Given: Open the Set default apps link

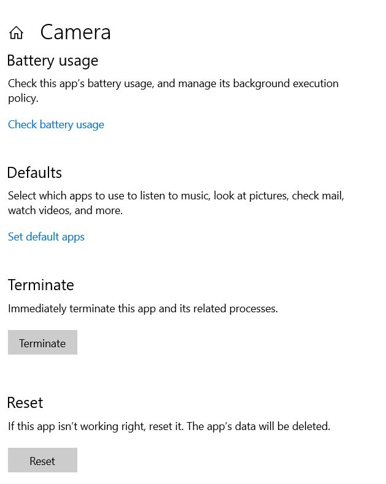Looking at the screenshot, I should point(46,237).
